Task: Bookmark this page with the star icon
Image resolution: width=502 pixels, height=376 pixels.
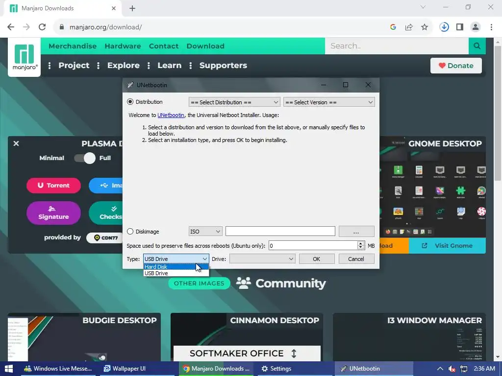Action: pos(425,27)
